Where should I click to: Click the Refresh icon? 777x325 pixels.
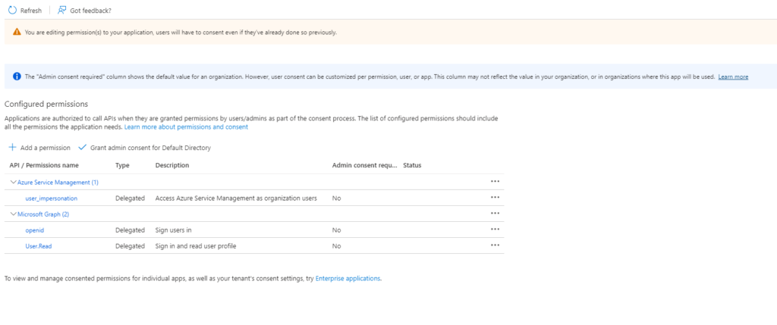(x=12, y=11)
